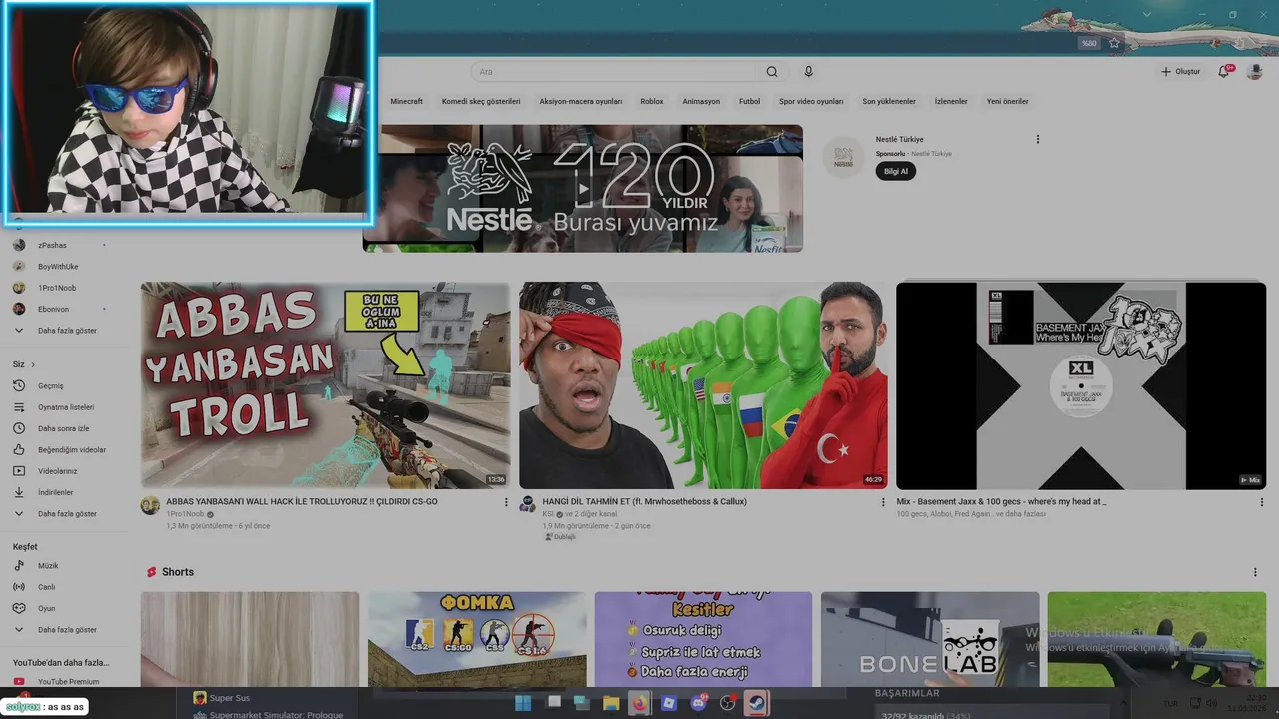Open the ФОМКА CS Shorts thumbnail
This screenshot has width=1279, height=719.
click(x=477, y=639)
